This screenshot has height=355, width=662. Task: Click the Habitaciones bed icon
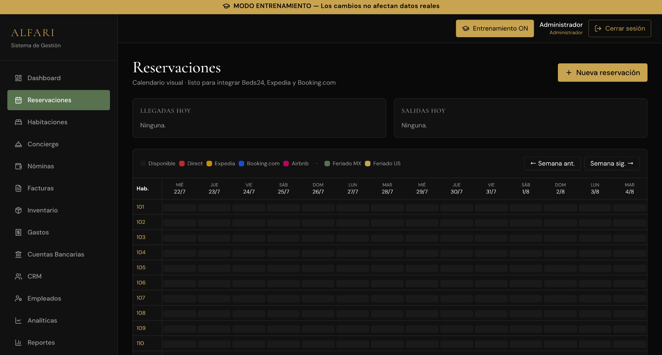[x=18, y=122]
